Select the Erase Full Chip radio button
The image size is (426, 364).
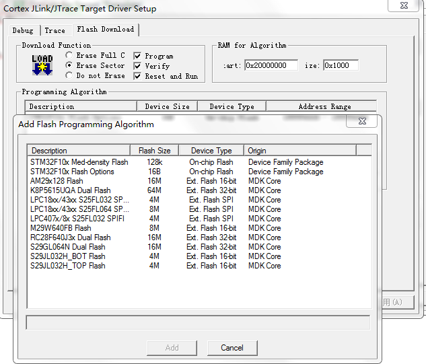69,55
